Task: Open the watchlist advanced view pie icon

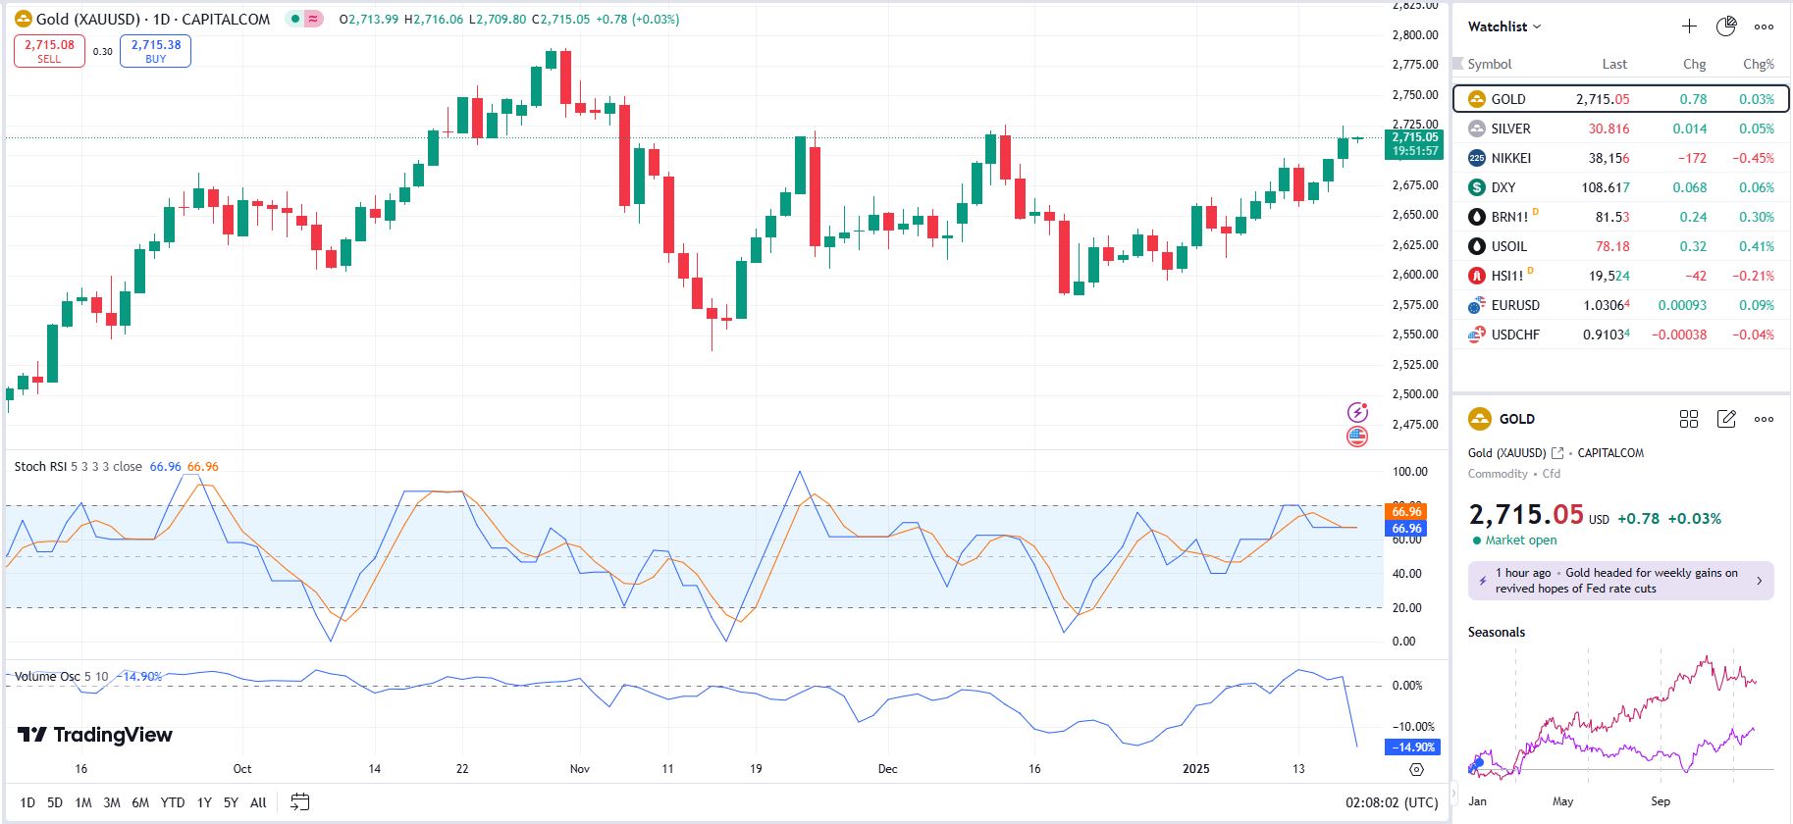Action: 1726,26
